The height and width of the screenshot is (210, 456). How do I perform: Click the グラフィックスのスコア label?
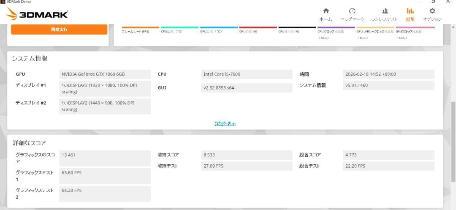[x=35, y=158]
